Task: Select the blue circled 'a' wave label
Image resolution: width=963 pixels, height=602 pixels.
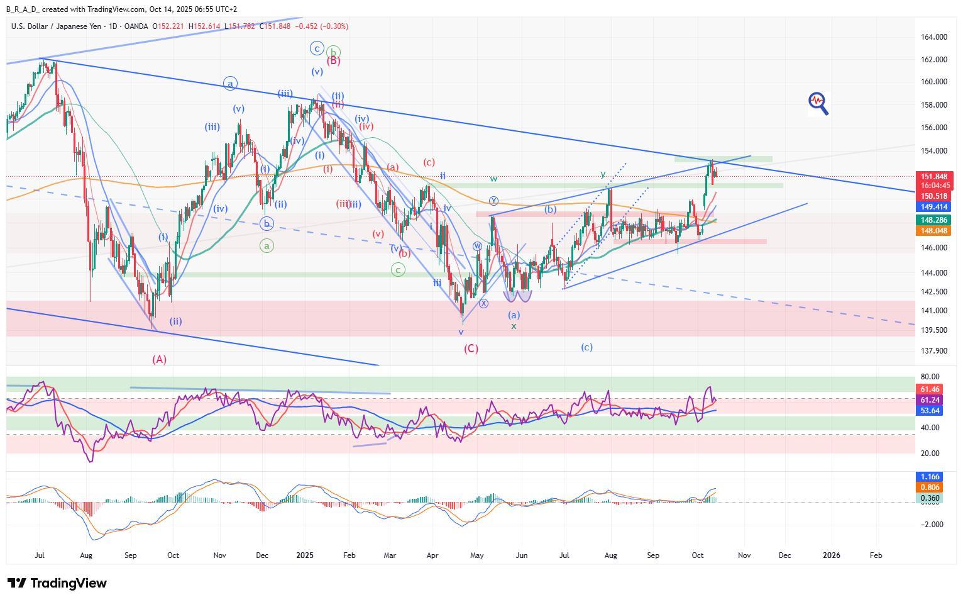Action: click(x=231, y=83)
